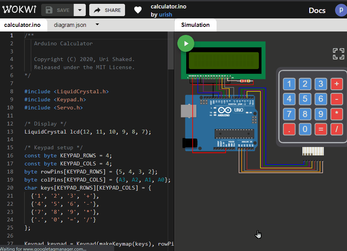347x251 pixels.
Task: Open the diagram.json tab dropdown caret
Action: (x=97, y=24)
